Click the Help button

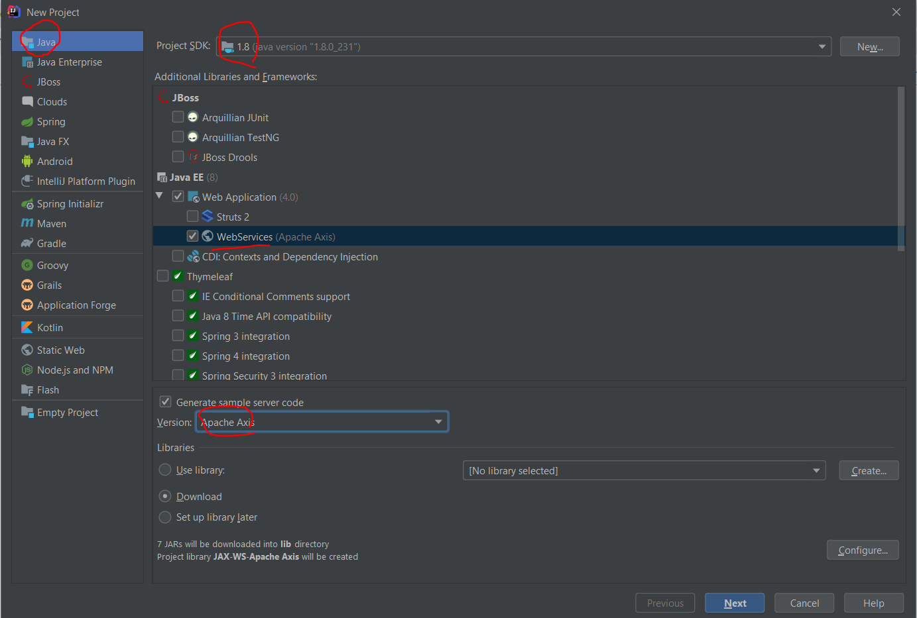(x=873, y=603)
